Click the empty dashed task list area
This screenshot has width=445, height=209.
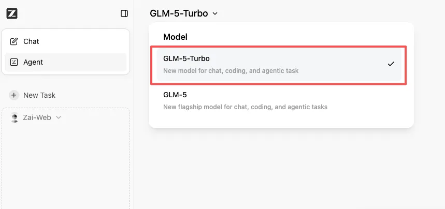66,165
